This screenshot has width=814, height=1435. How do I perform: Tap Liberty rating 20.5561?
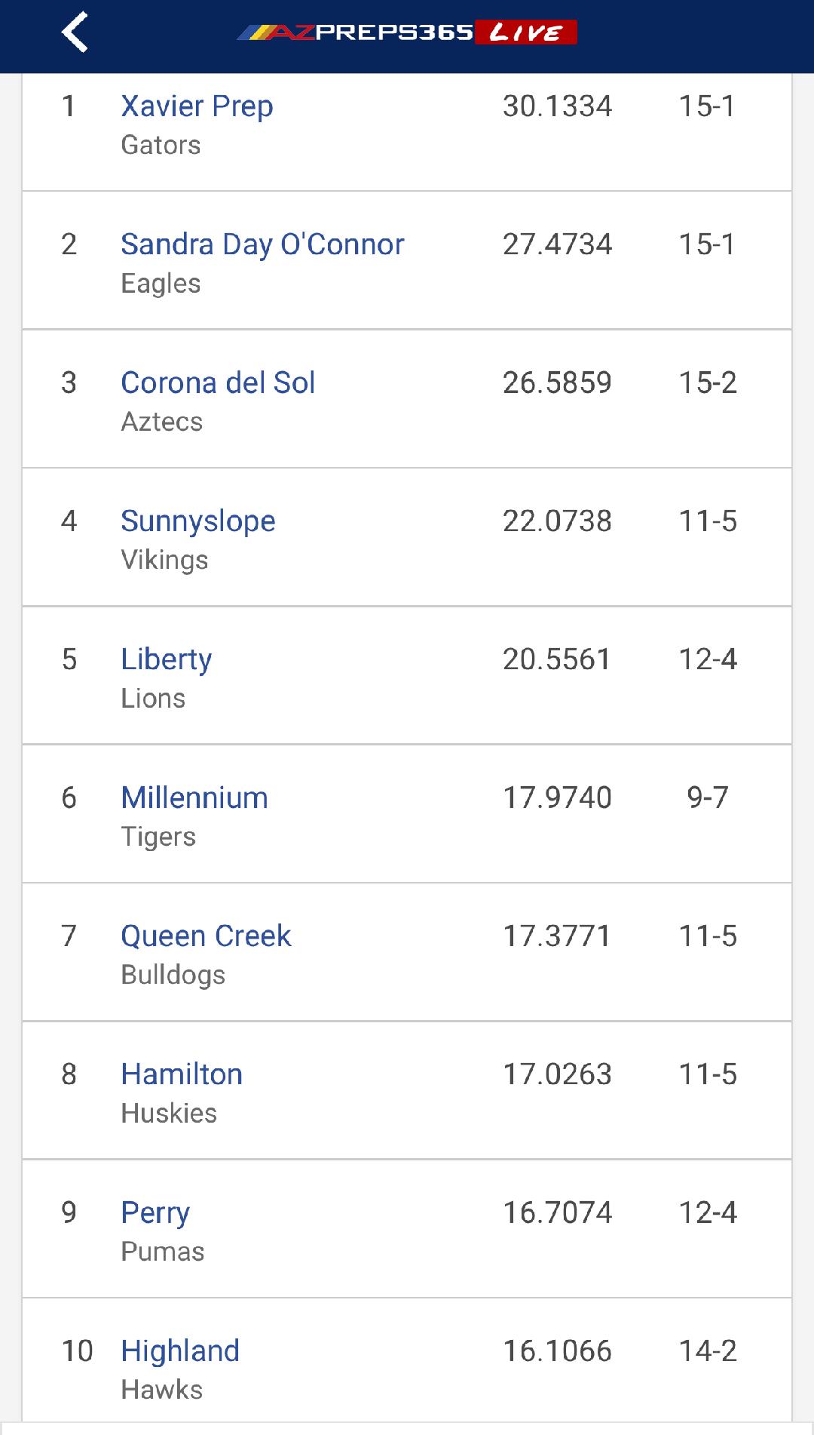(x=557, y=659)
